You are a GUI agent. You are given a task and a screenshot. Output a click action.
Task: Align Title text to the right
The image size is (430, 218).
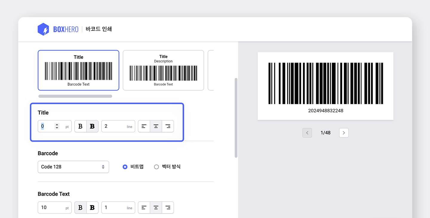pyautogui.click(x=168, y=126)
